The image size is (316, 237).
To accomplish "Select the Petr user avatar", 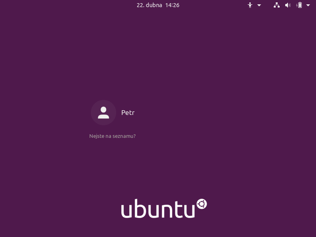I will pyautogui.click(x=103, y=113).
